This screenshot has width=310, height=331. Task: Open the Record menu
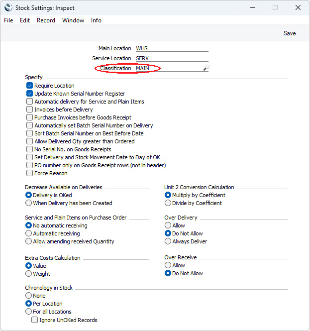pos(46,20)
